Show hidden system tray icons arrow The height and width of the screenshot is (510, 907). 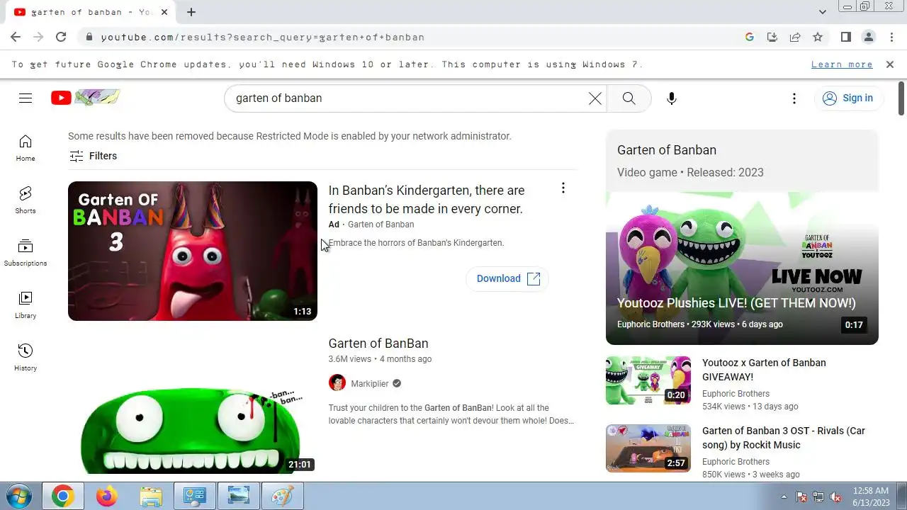[x=784, y=496]
